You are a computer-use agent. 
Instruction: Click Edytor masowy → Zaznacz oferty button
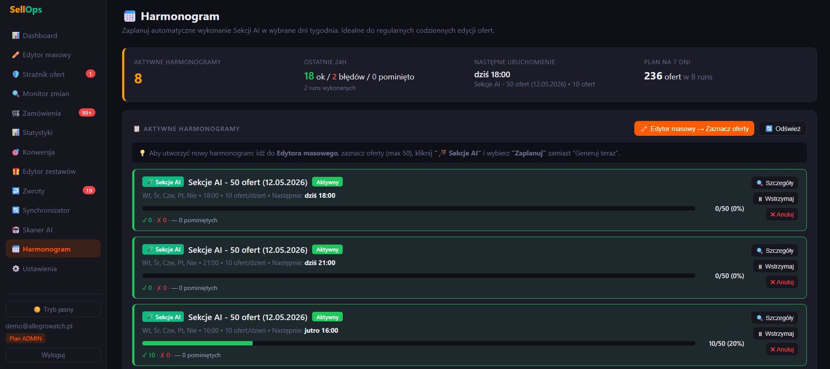pos(694,128)
